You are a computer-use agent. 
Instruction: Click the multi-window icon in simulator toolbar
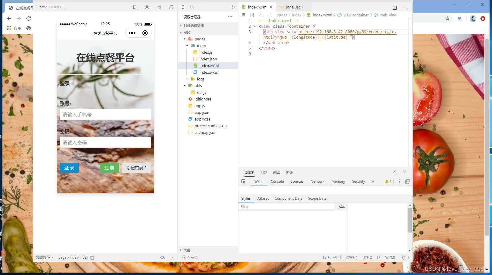tap(171, 7)
